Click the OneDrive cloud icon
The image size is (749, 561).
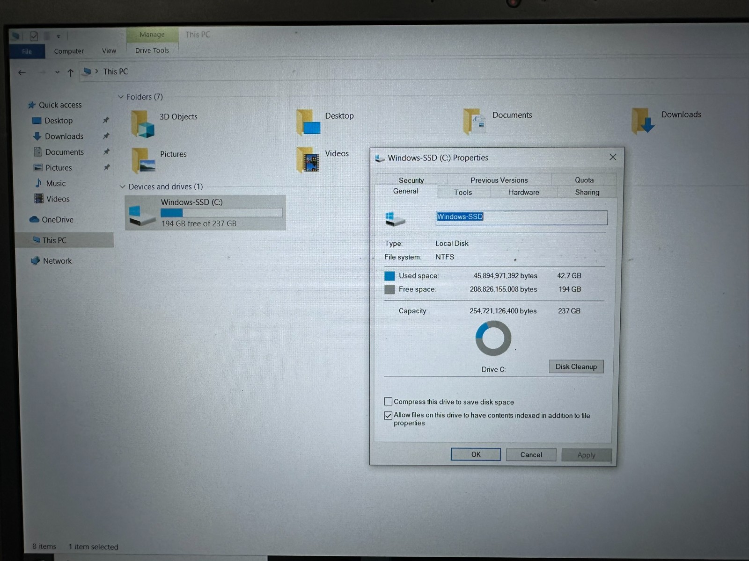[34, 219]
